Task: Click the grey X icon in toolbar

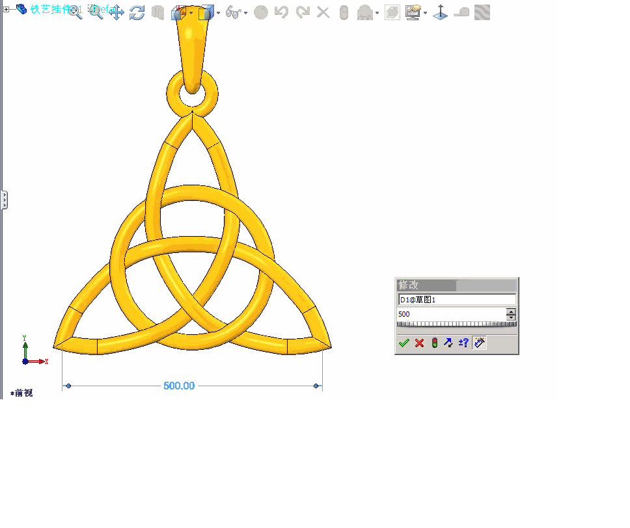Action: 323,12
